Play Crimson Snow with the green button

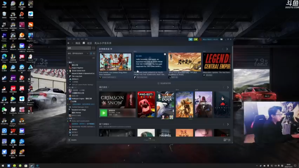[104, 113]
